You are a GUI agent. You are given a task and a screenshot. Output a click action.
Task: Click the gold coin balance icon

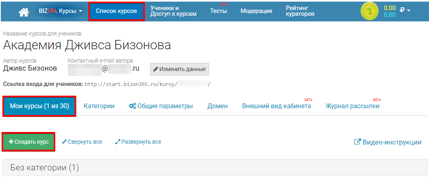click(369, 11)
